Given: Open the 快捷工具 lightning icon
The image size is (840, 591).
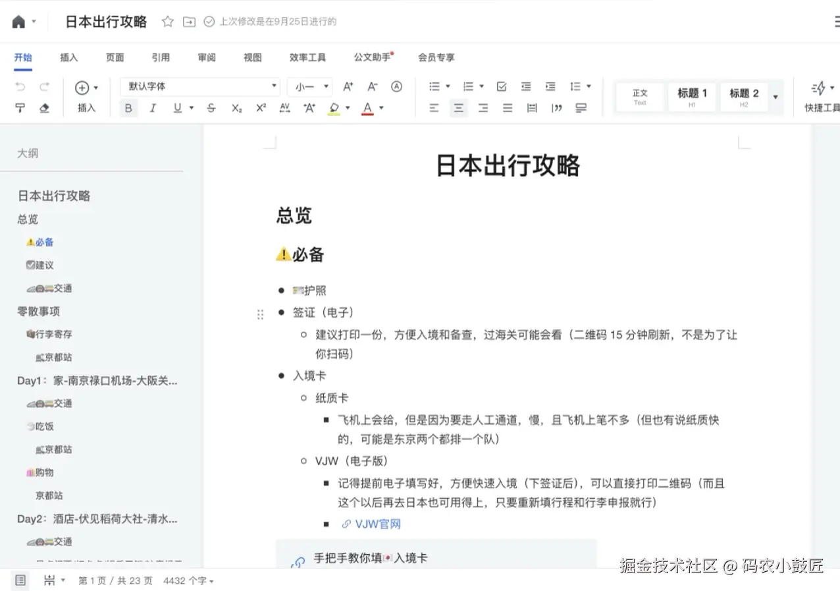Looking at the screenshot, I should click(x=817, y=86).
